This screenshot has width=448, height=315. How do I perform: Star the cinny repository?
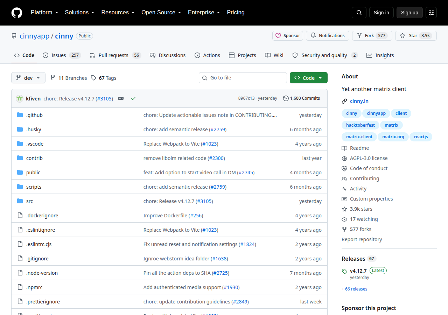pos(416,36)
